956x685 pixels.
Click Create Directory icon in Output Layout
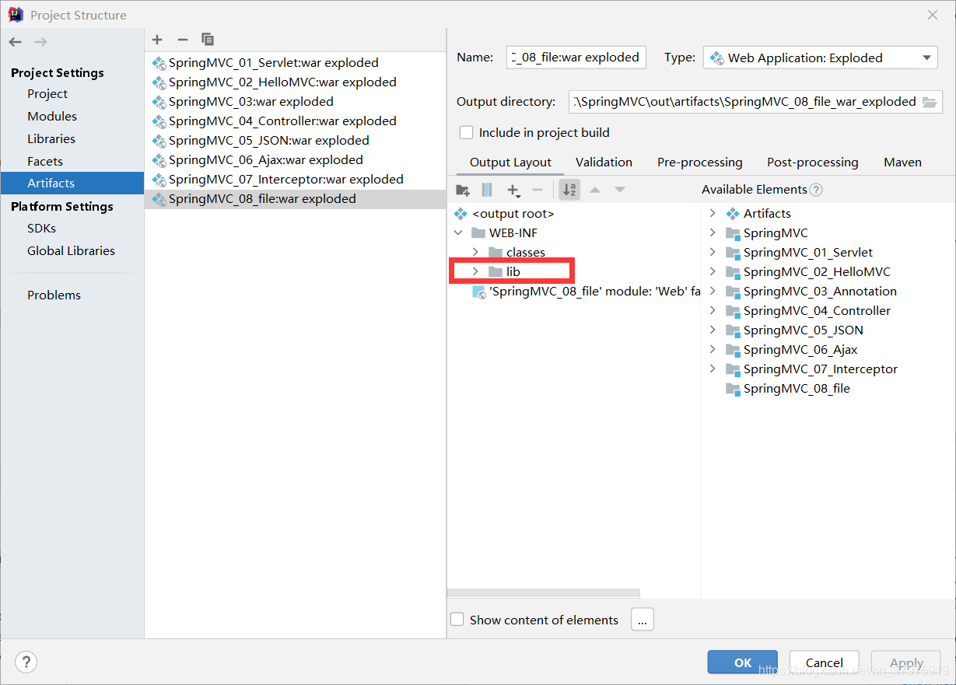463,190
